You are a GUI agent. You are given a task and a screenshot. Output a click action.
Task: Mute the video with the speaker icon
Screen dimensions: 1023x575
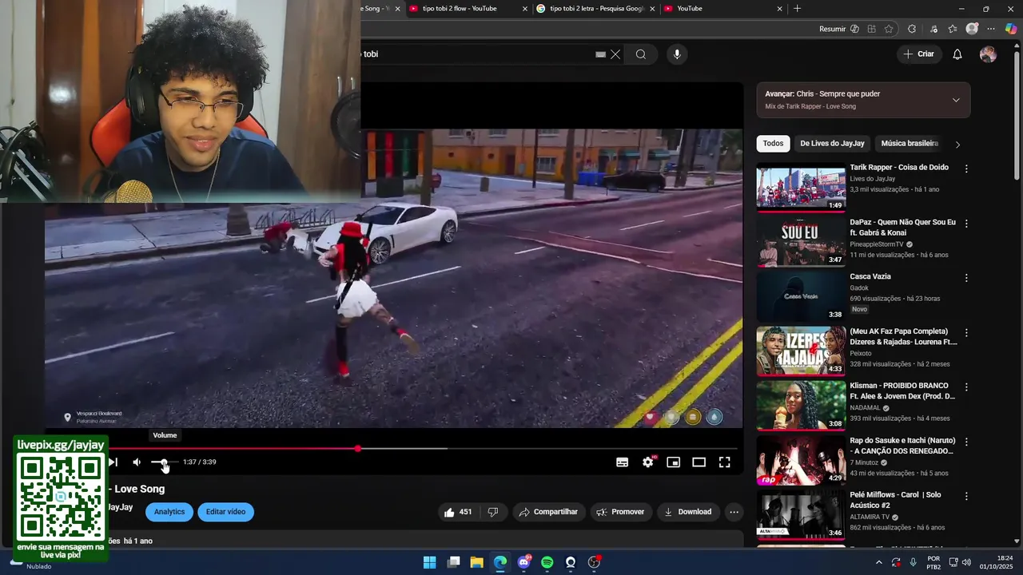[137, 462]
